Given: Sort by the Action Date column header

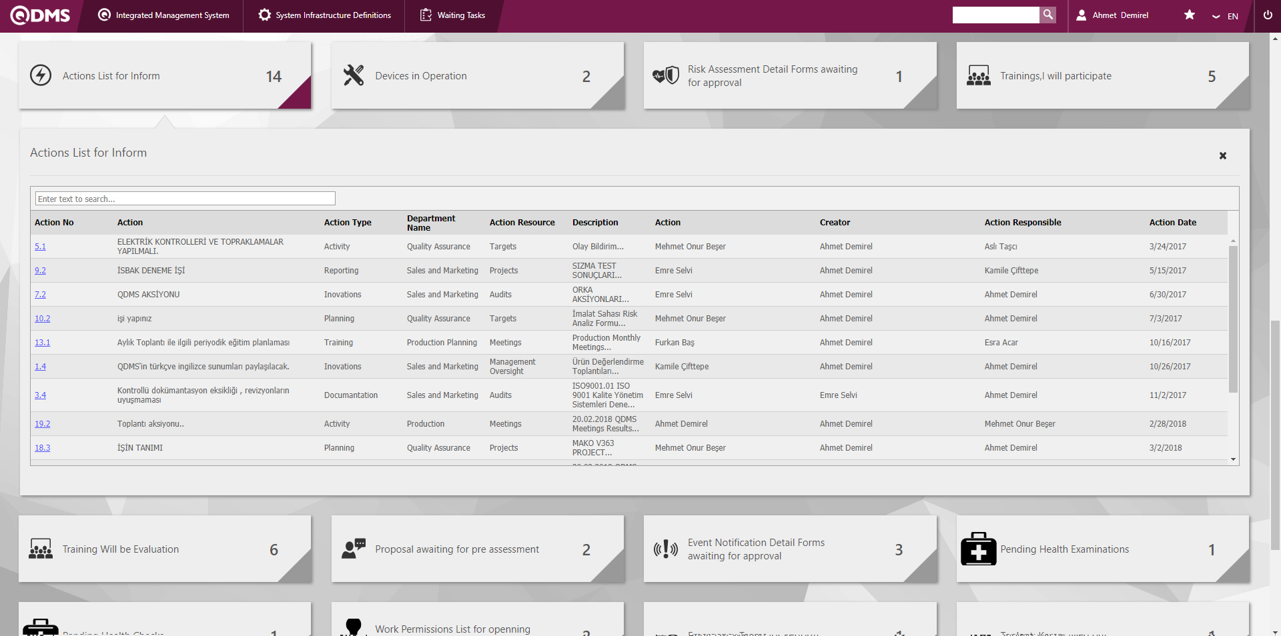Looking at the screenshot, I should 1173,223.
